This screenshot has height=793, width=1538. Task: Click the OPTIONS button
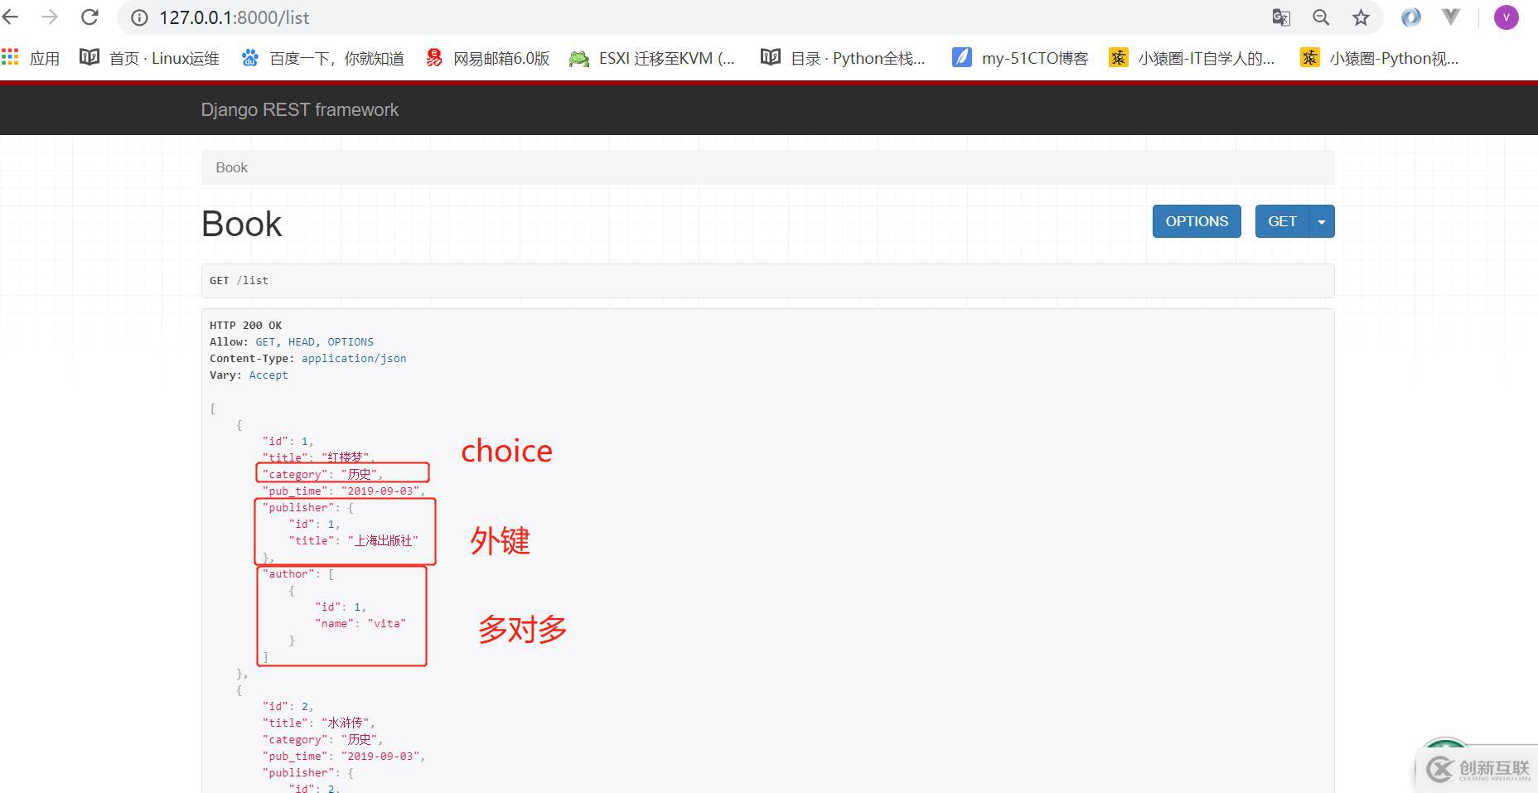tap(1197, 221)
